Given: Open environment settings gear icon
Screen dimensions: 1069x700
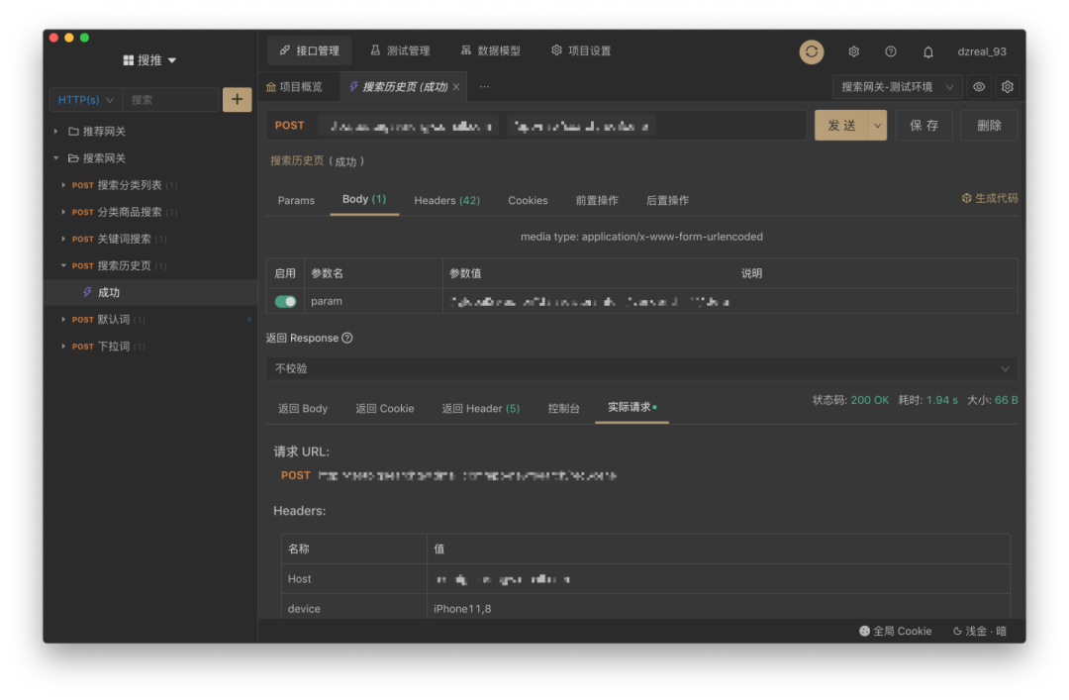Looking at the screenshot, I should click(x=1007, y=87).
